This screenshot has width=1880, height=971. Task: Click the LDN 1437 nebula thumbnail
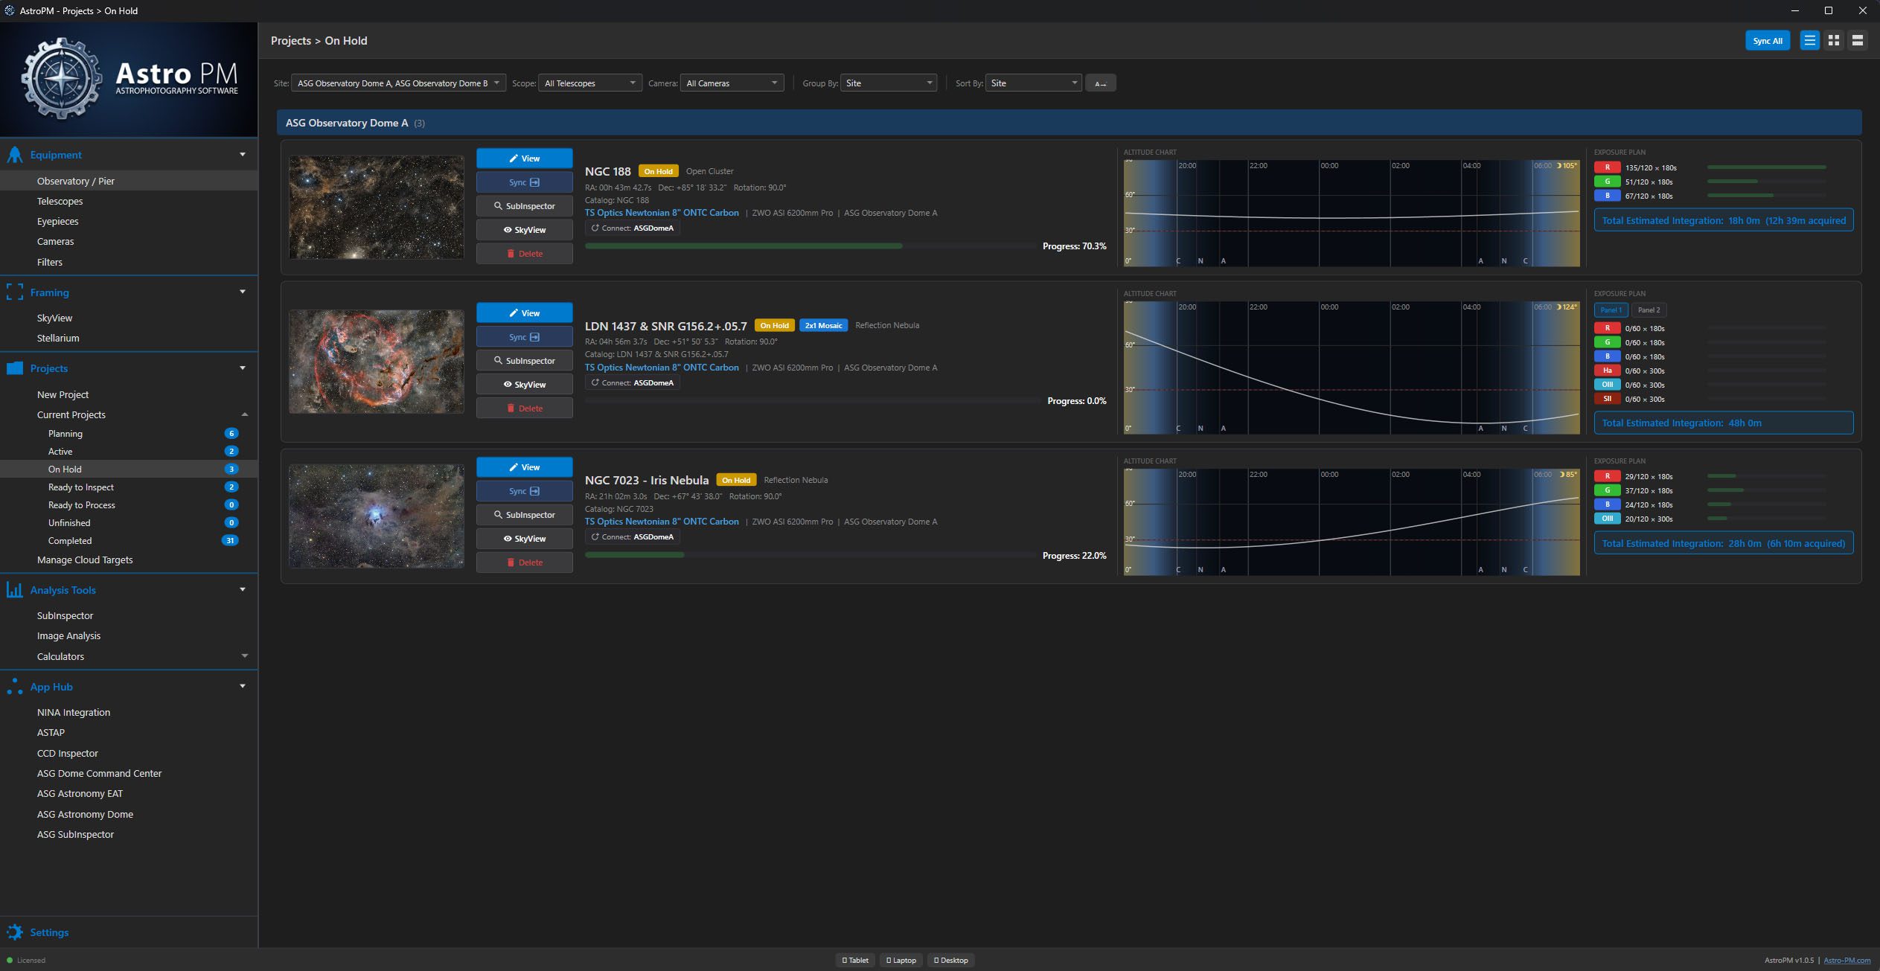376,362
